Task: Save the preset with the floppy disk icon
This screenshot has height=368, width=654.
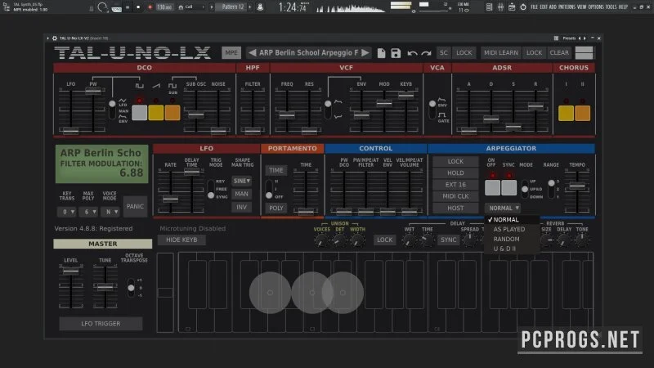Action: [396, 53]
